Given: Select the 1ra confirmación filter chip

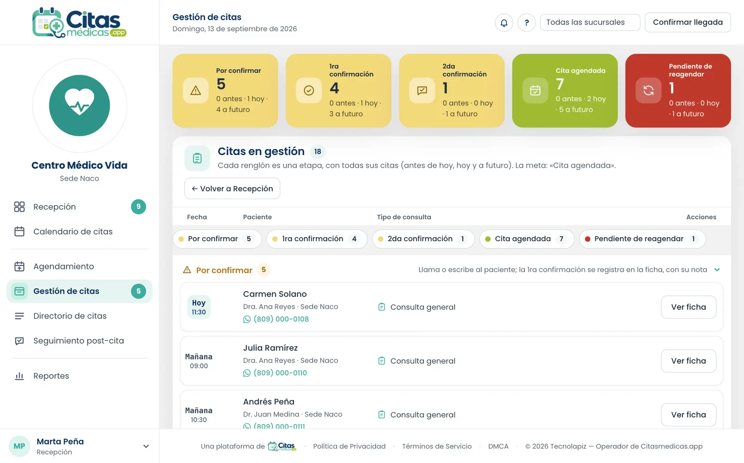Looking at the screenshot, I should coord(317,239).
